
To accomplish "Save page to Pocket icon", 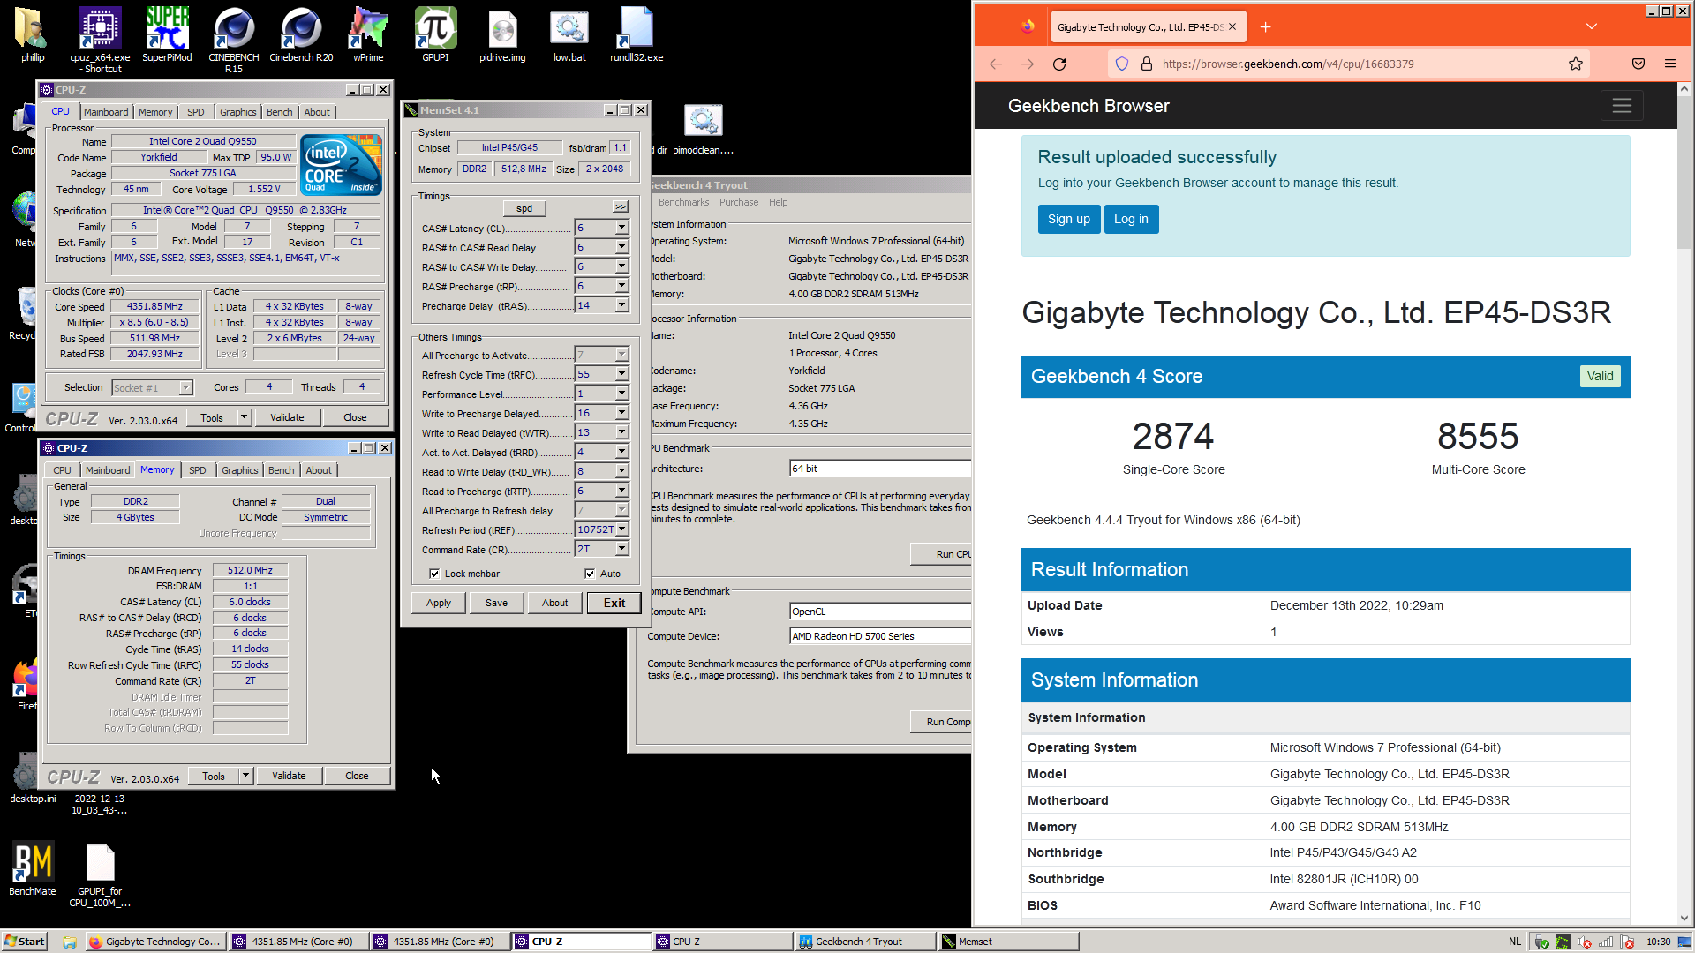I will [x=1638, y=64].
